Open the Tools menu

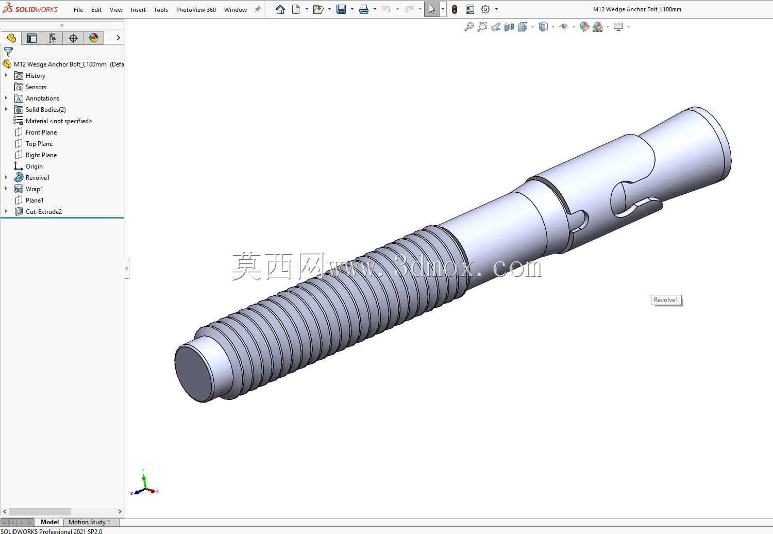[x=161, y=9]
